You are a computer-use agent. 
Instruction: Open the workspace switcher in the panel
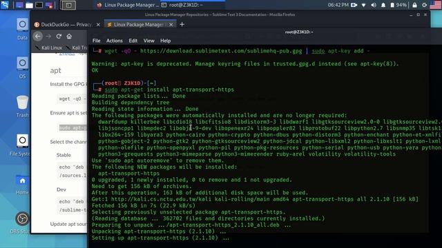click(x=68, y=5)
